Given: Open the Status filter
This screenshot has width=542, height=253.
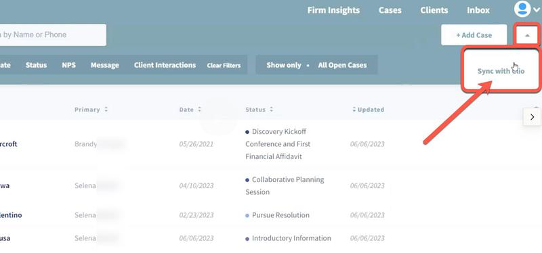Looking at the screenshot, I should pos(37,65).
